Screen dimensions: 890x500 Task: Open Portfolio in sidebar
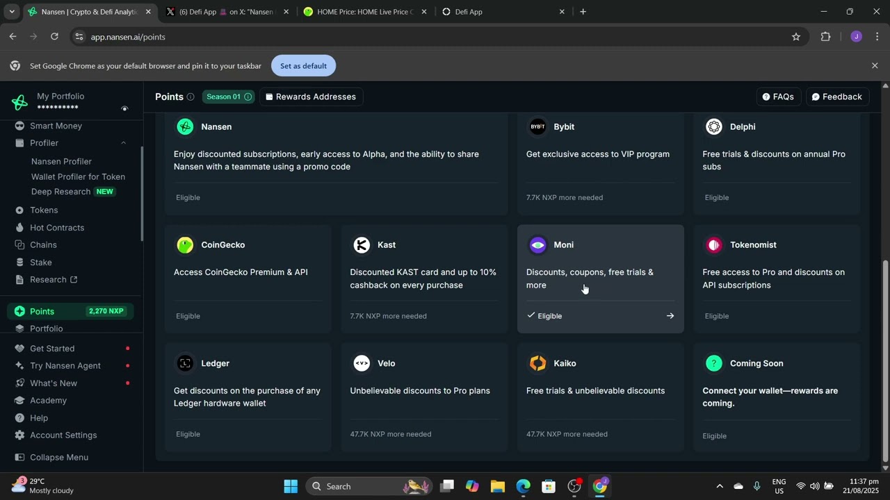46,328
